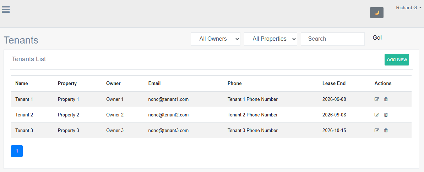Edit Tenant 3 record
424x172 pixels.
point(377,131)
